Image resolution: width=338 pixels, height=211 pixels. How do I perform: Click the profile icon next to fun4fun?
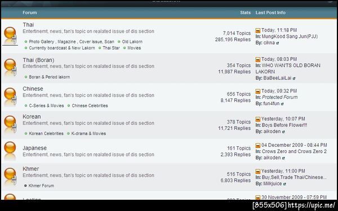[282, 104]
